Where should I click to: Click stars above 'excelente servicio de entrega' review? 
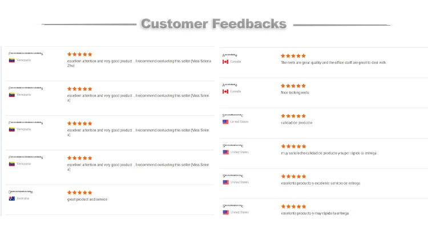click(x=294, y=177)
